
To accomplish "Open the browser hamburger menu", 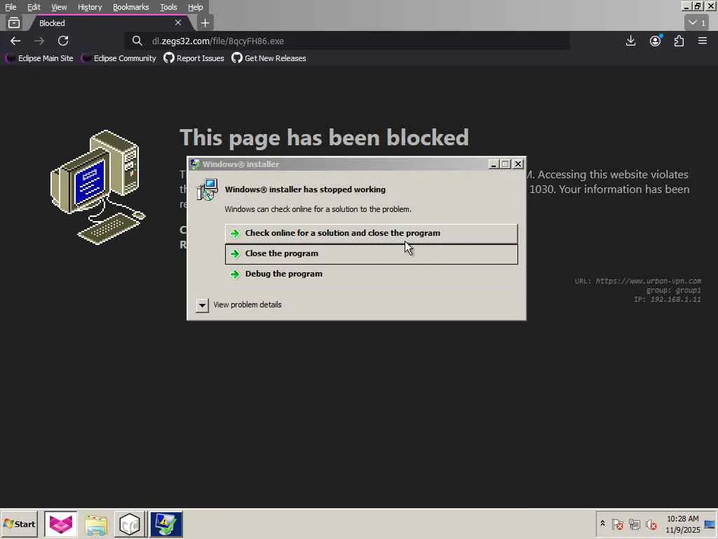I will [703, 41].
